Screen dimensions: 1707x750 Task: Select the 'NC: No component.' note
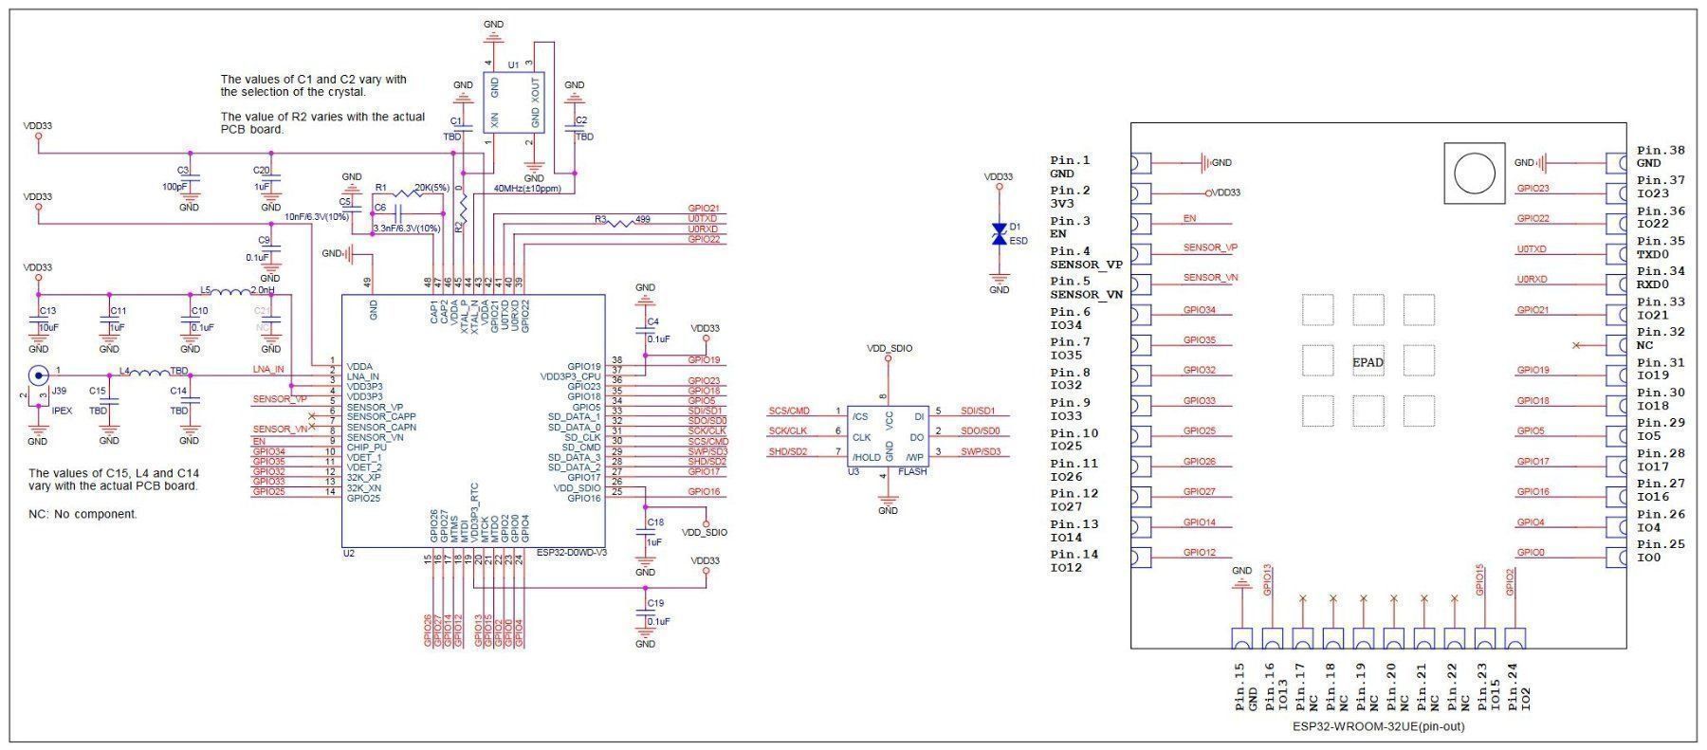(x=83, y=514)
